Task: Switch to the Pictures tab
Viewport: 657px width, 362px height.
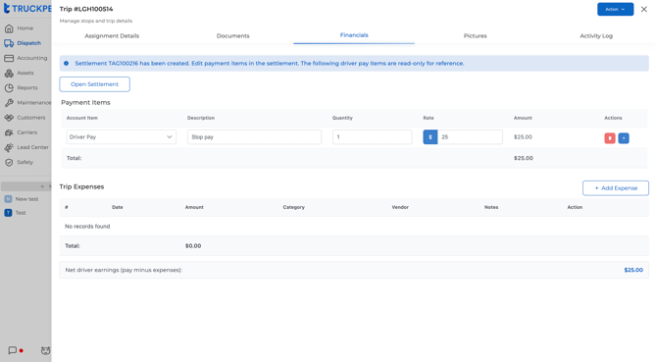Action: point(476,36)
